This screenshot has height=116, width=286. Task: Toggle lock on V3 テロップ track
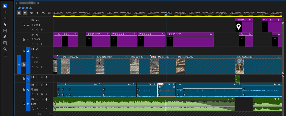coord(23,39)
